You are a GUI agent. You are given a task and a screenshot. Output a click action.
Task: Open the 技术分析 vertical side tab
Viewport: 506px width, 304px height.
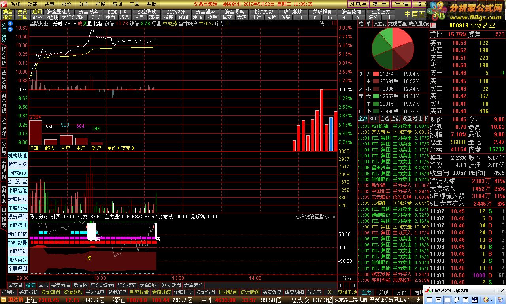tap(4, 56)
